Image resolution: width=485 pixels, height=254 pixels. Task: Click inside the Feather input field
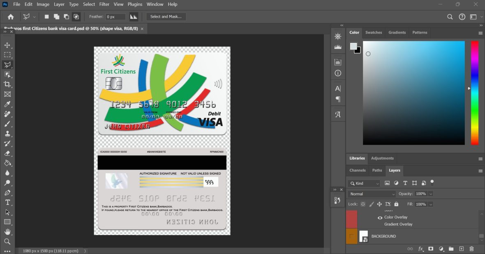click(115, 17)
